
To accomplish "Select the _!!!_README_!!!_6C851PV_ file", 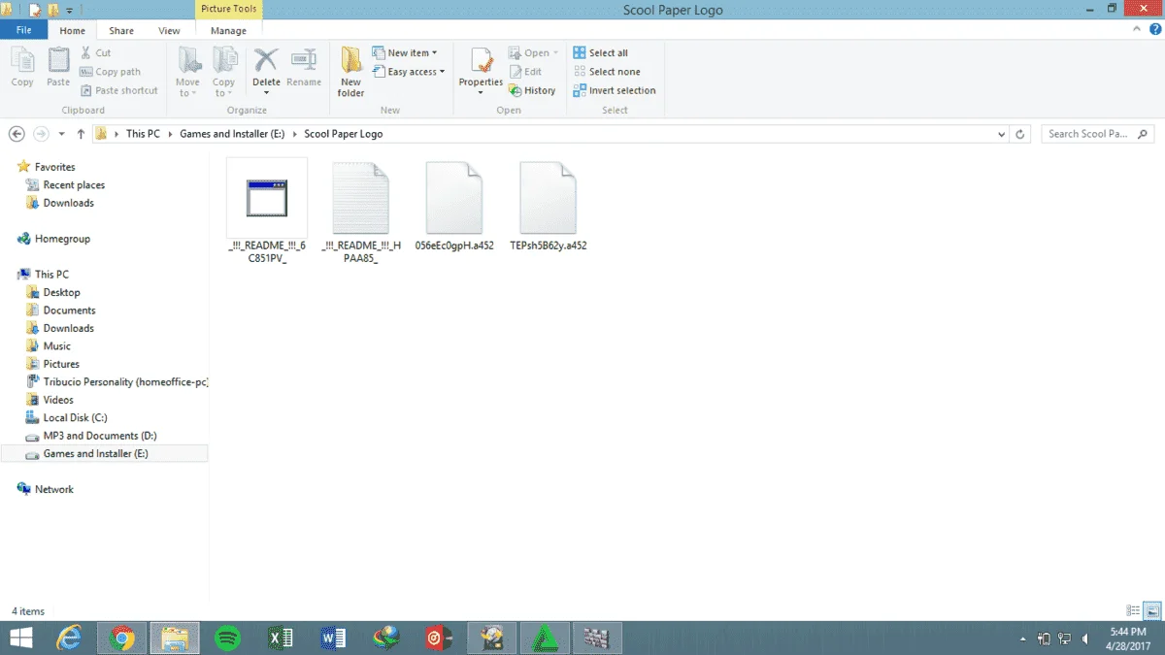I will click(266, 210).
